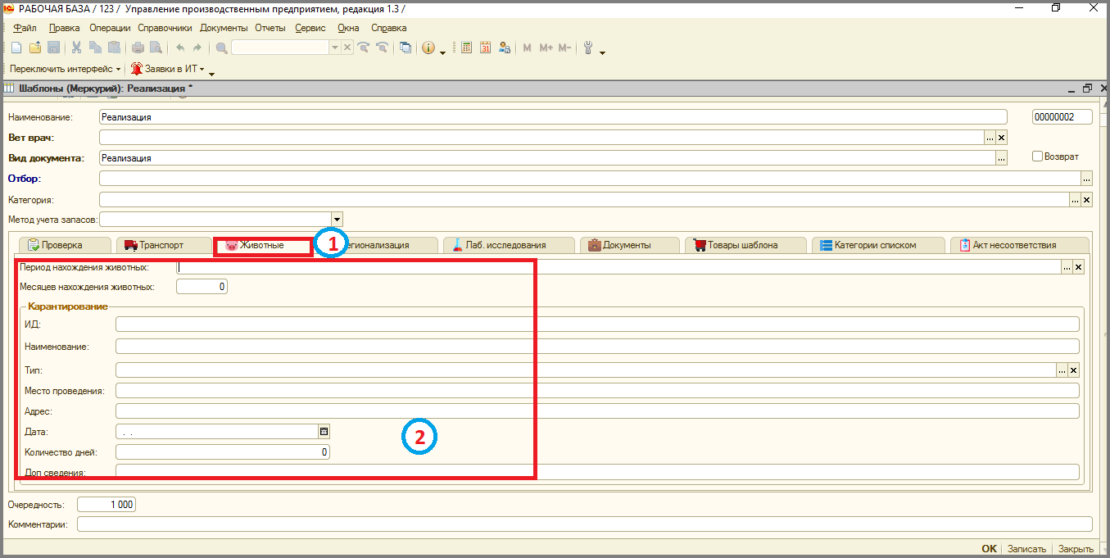Click the Undo arrow icon
1110x558 pixels.
click(x=179, y=48)
